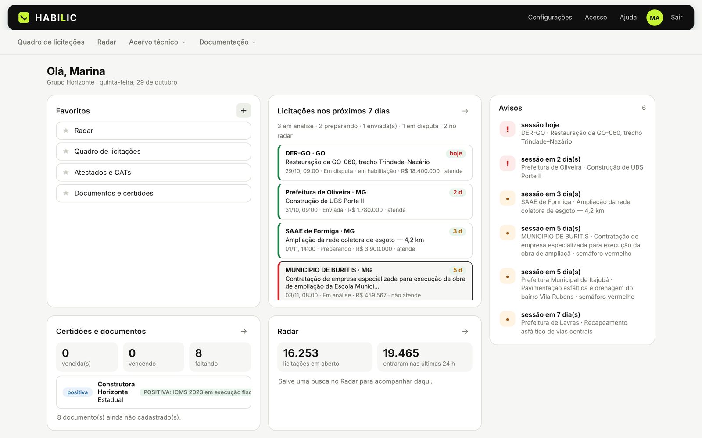702x438 pixels.
Task: Click dot icon for sessão em 3 dia(s)
Action: (507, 198)
